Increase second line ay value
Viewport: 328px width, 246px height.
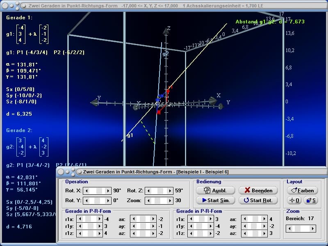(264, 226)
